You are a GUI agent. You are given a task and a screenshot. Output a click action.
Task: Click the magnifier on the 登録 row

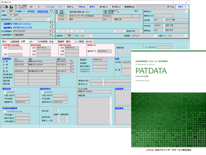tap(72, 71)
